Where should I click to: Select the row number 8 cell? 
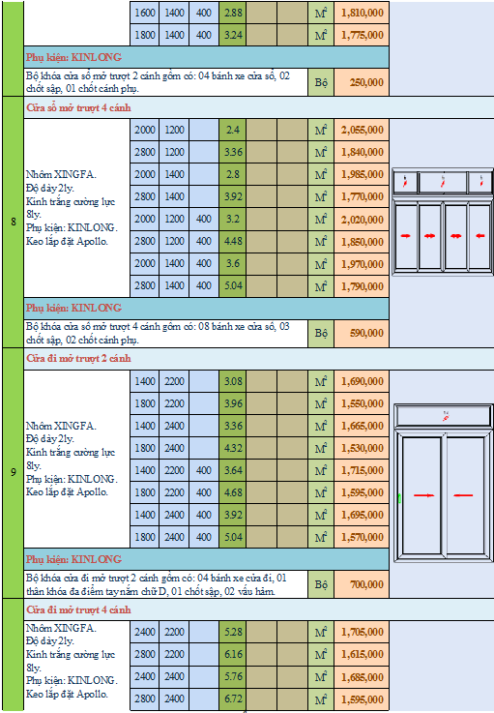pos(14,222)
